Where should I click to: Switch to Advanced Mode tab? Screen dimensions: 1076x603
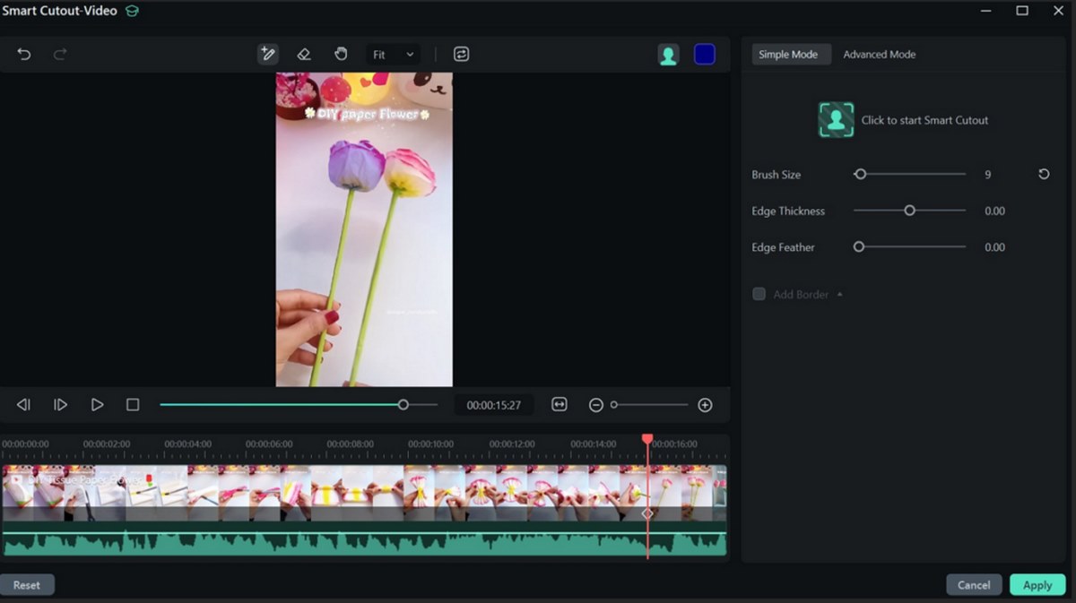879,55
